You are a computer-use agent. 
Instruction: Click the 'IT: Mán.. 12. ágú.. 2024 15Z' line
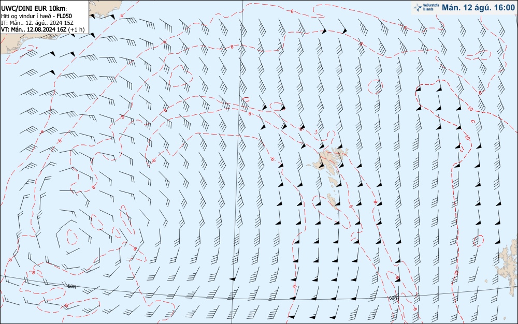(x=37, y=22)
